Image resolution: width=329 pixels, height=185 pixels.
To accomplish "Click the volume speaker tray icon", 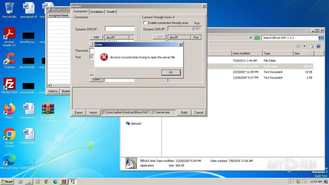I will tap(305, 182).
